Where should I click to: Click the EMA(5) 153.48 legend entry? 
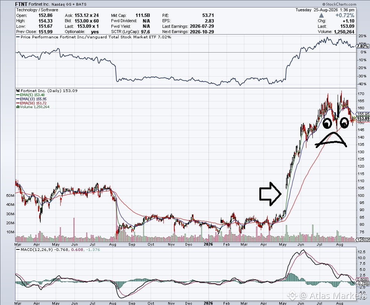point(30,95)
